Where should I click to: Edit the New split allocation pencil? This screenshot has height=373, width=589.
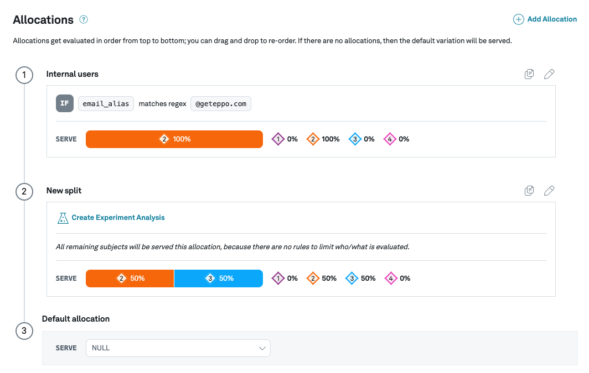point(549,191)
